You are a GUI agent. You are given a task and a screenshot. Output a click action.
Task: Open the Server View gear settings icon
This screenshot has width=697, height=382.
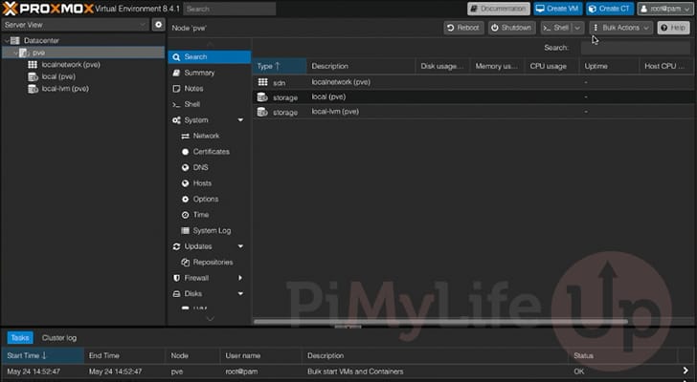click(158, 25)
